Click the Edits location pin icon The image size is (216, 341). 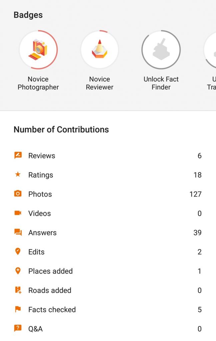click(x=18, y=251)
